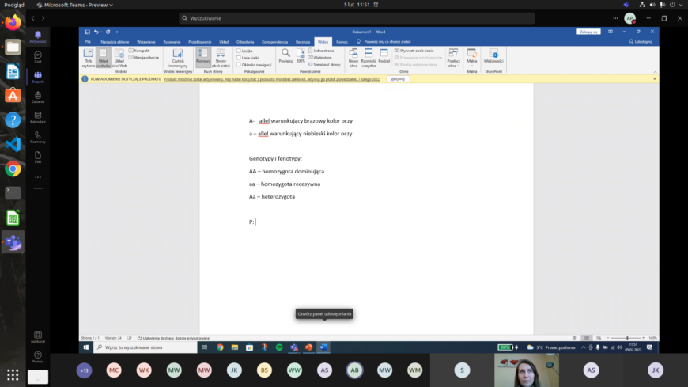
Task: Save document with the floppy disk icon
Action: [x=87, y=32]
